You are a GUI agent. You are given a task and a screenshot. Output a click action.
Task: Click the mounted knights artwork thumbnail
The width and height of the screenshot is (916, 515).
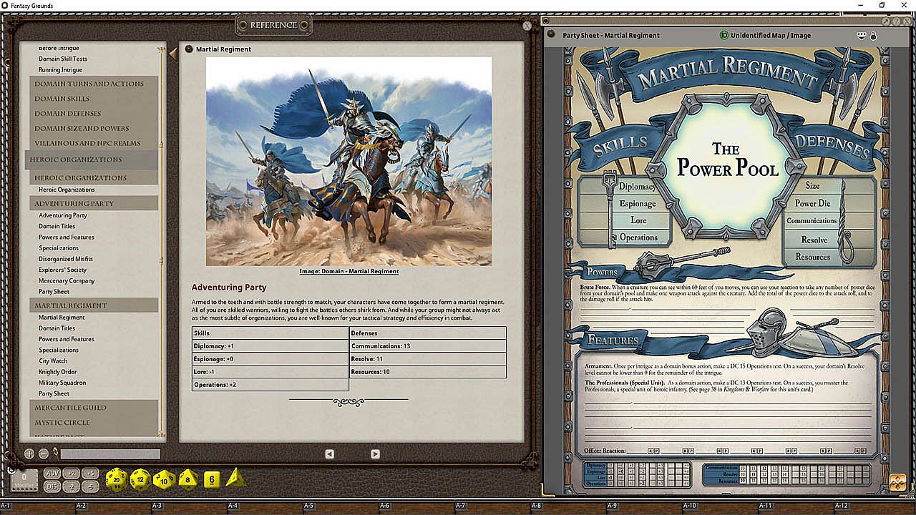click(x=349, y=162)
